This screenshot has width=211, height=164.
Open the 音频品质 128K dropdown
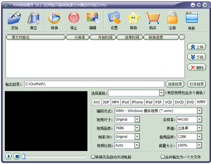click(199, 137)
